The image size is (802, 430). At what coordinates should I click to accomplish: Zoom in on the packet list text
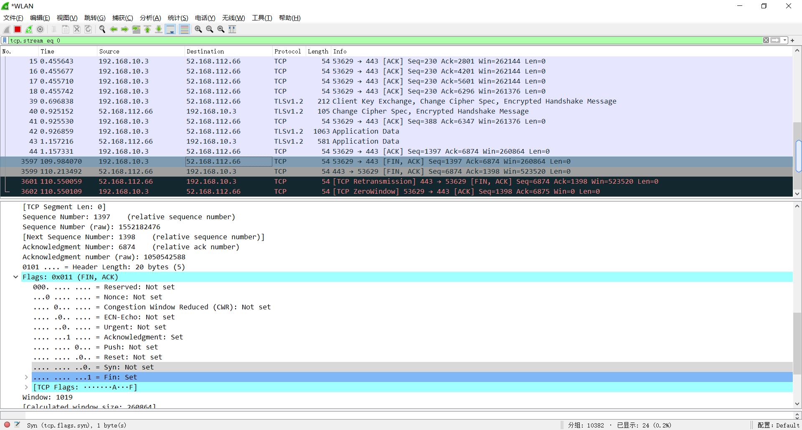(x=198, y=29)
